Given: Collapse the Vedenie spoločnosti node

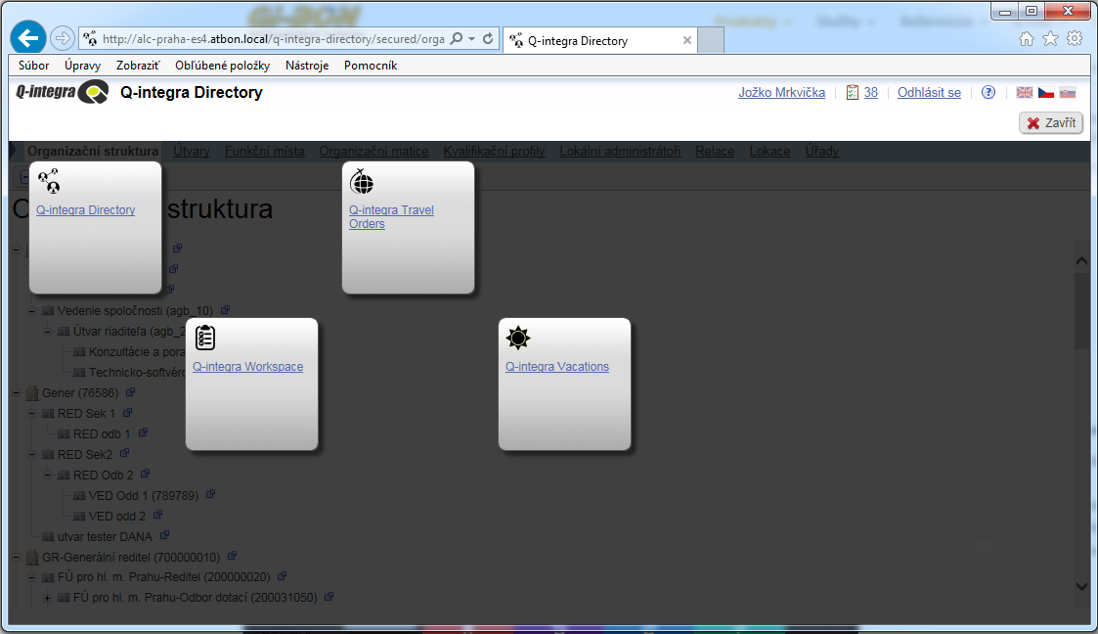Looking at the screenshot, I should click(x=32, y=310).
